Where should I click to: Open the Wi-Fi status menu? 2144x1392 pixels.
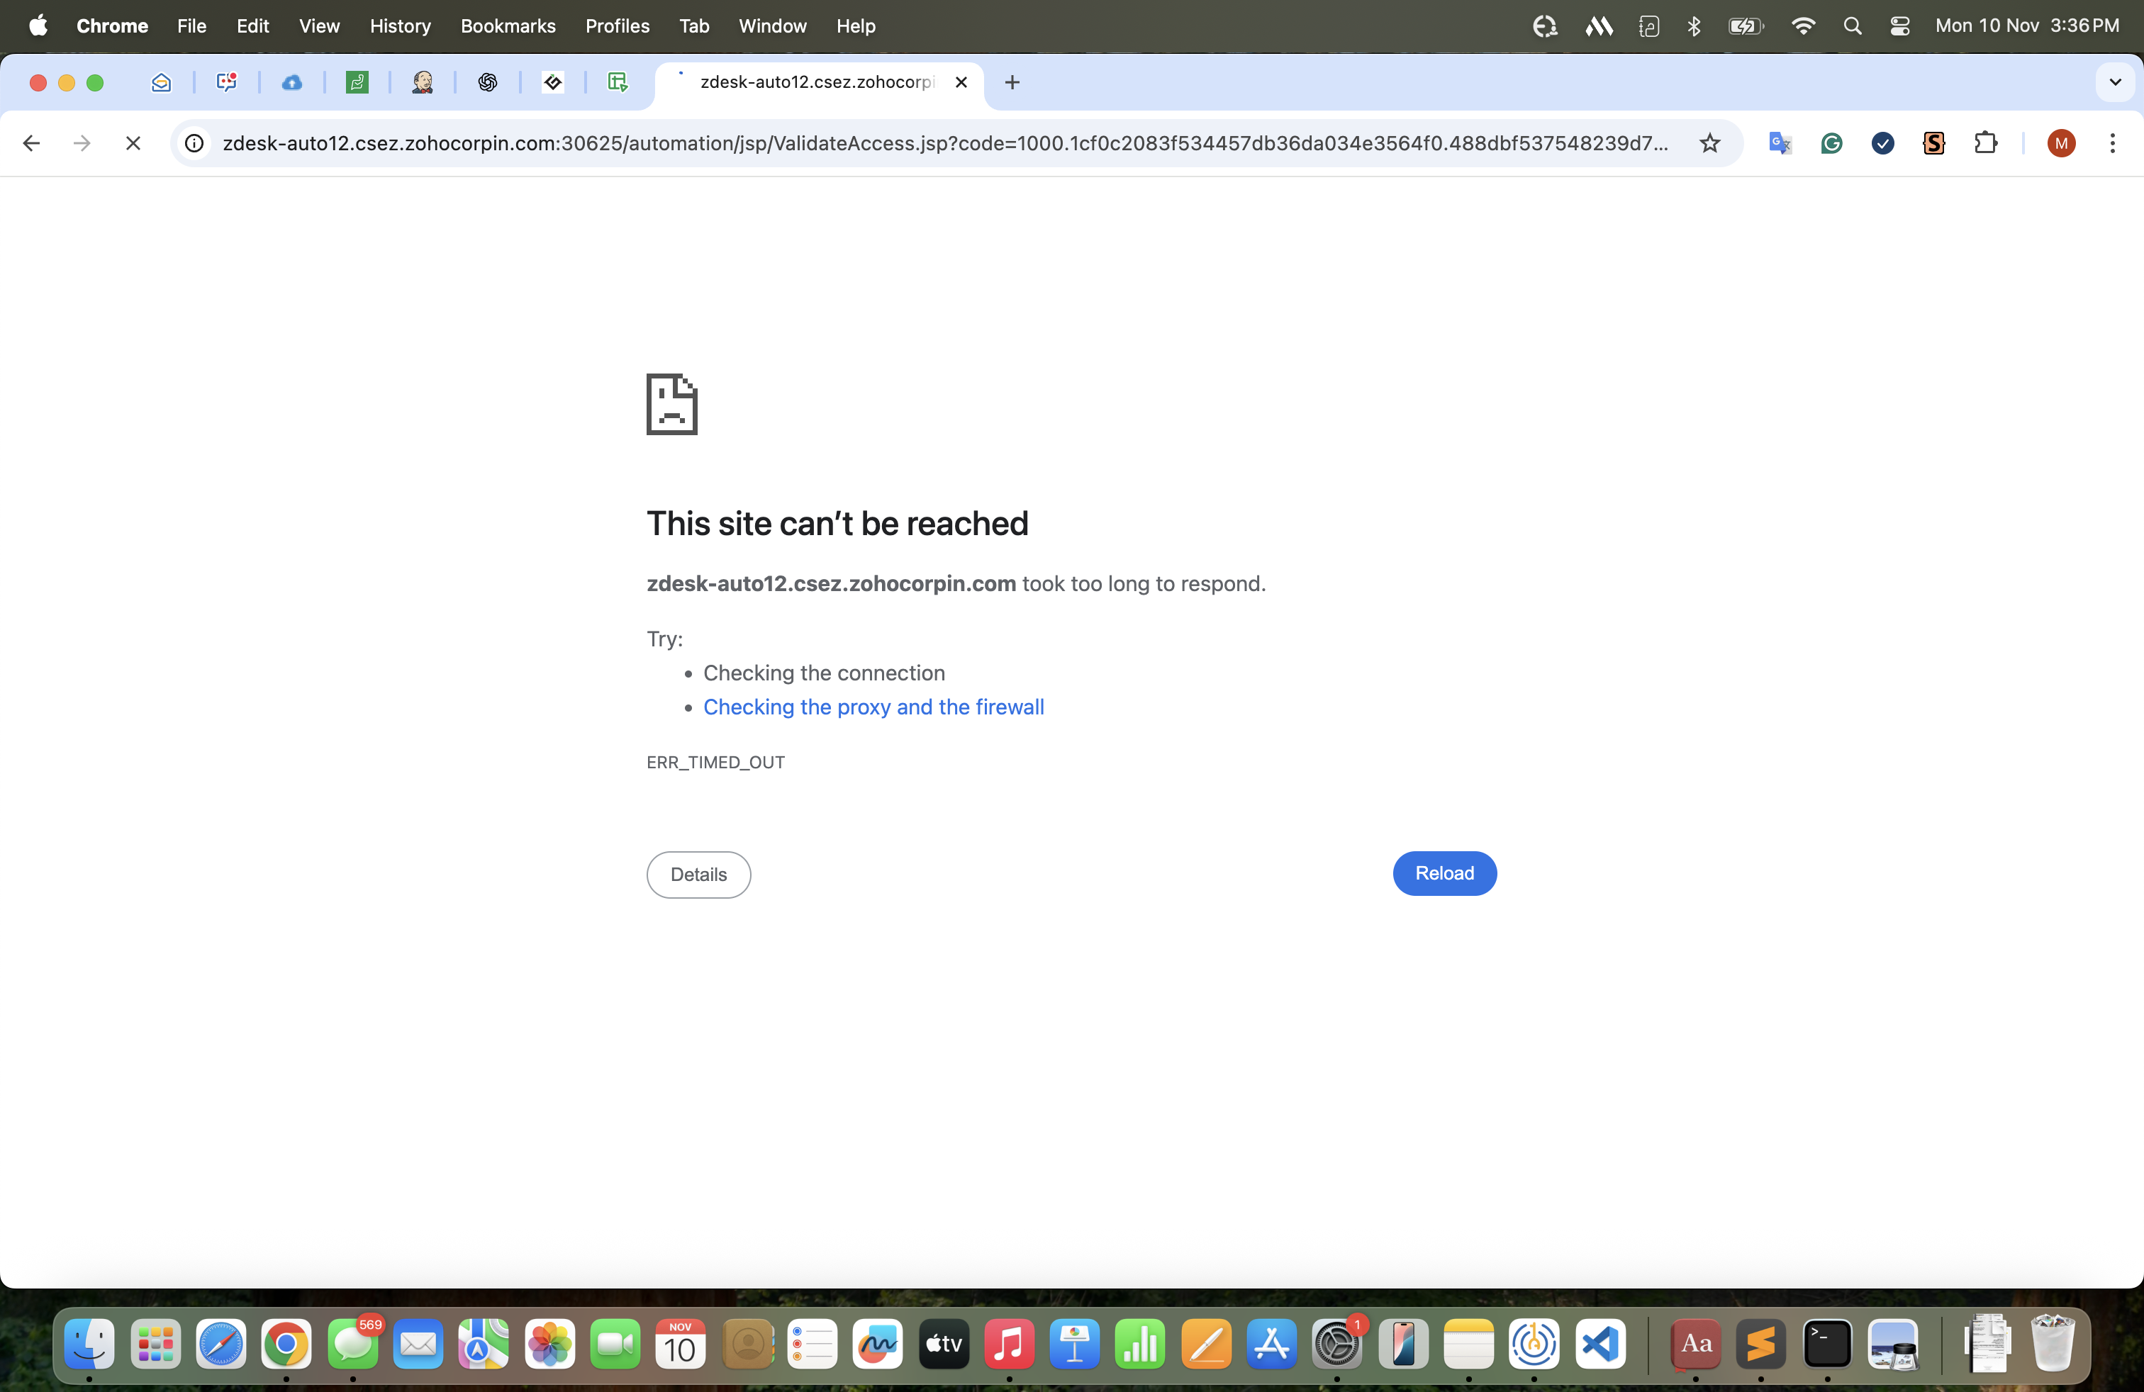tap(1802, 26)
